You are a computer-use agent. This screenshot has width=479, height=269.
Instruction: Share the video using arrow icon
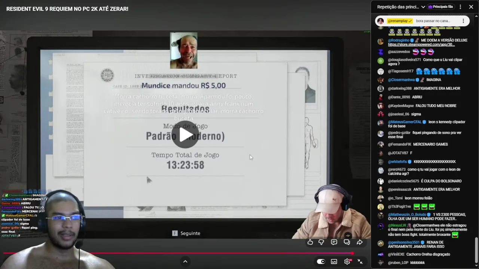click(360, 242)
